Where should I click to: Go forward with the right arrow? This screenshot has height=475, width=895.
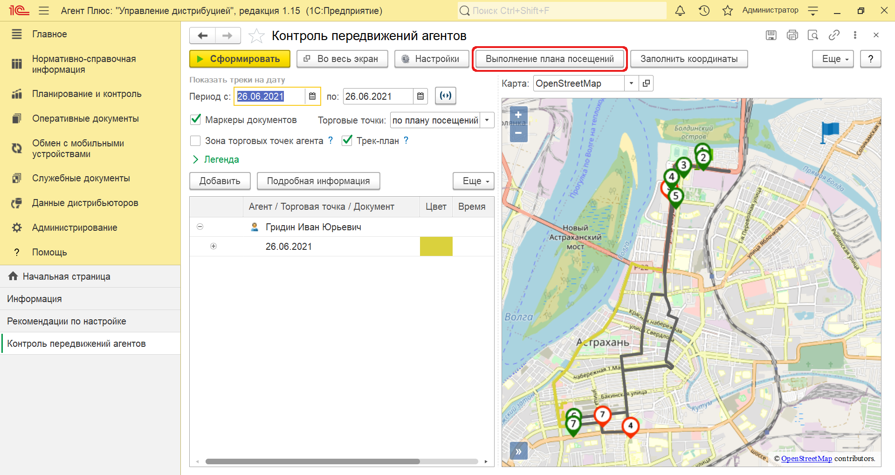click(227, 36)
